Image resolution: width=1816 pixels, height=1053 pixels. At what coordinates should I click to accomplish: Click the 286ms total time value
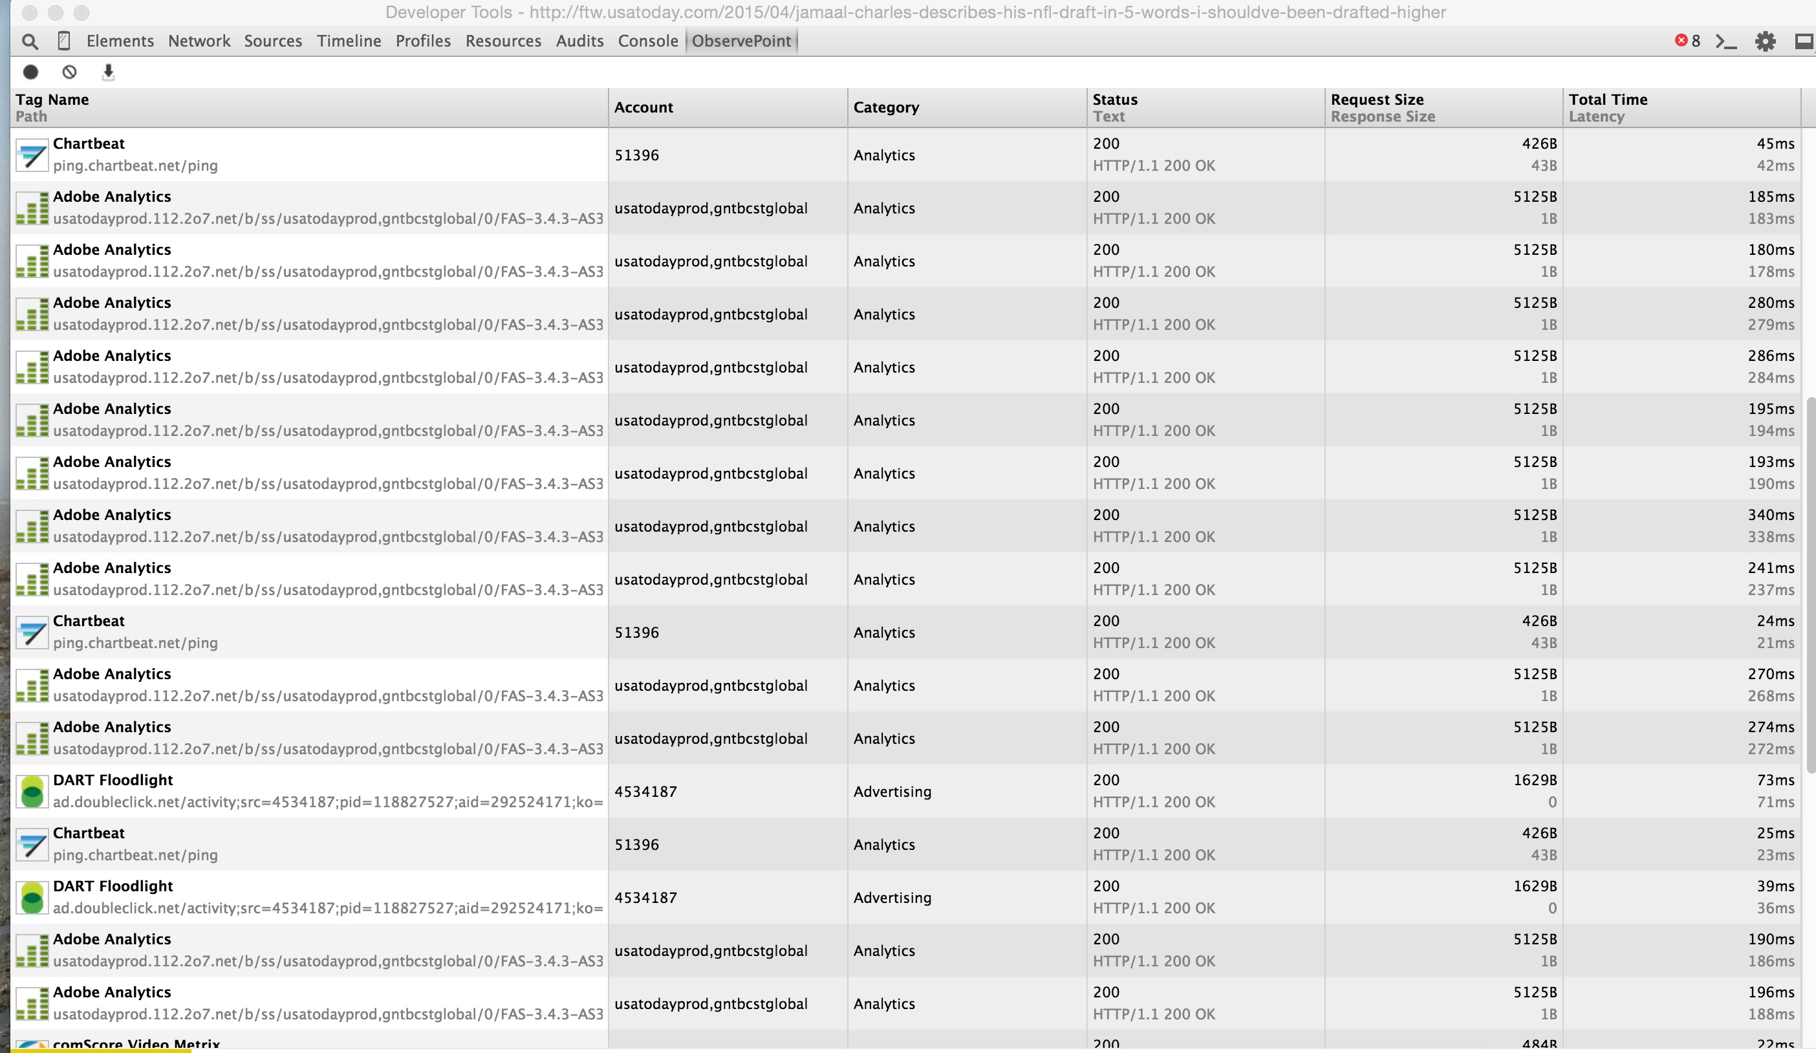(x=1771, y=355)
